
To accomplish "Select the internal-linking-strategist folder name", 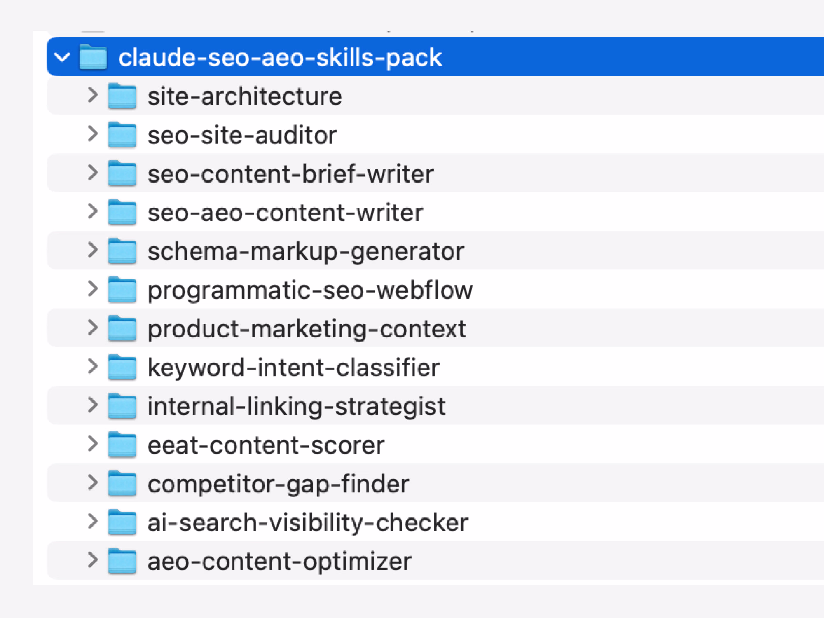I will click(x=296, y=406).
